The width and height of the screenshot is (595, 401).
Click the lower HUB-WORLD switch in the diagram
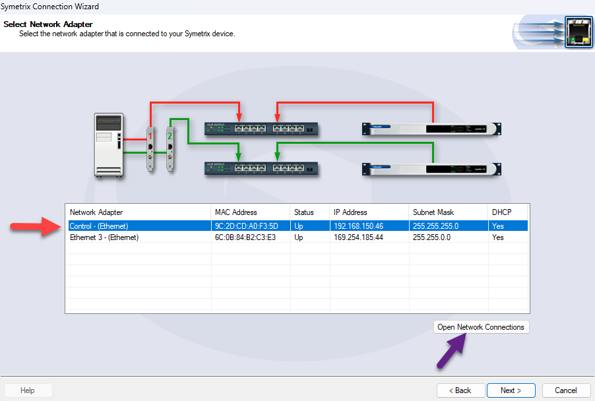coord(261,170)
